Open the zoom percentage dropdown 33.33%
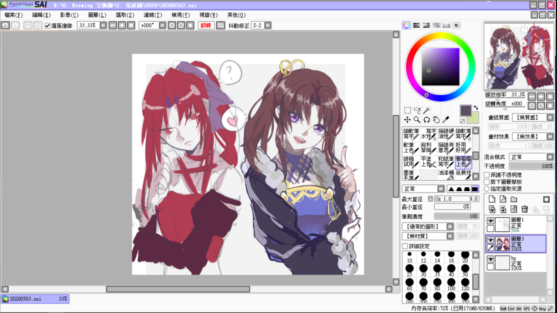Viewport: 557px width, 313px height. pos(103,26)
